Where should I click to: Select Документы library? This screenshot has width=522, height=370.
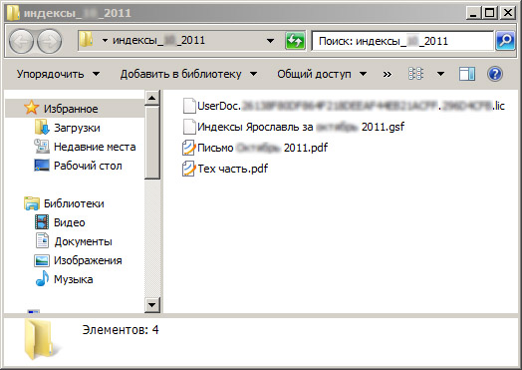pos(84,241)
